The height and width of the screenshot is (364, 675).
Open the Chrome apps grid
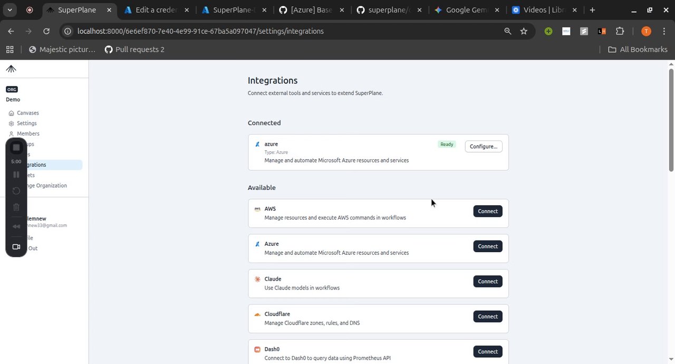pyautogui.click(x=9, y=50)
